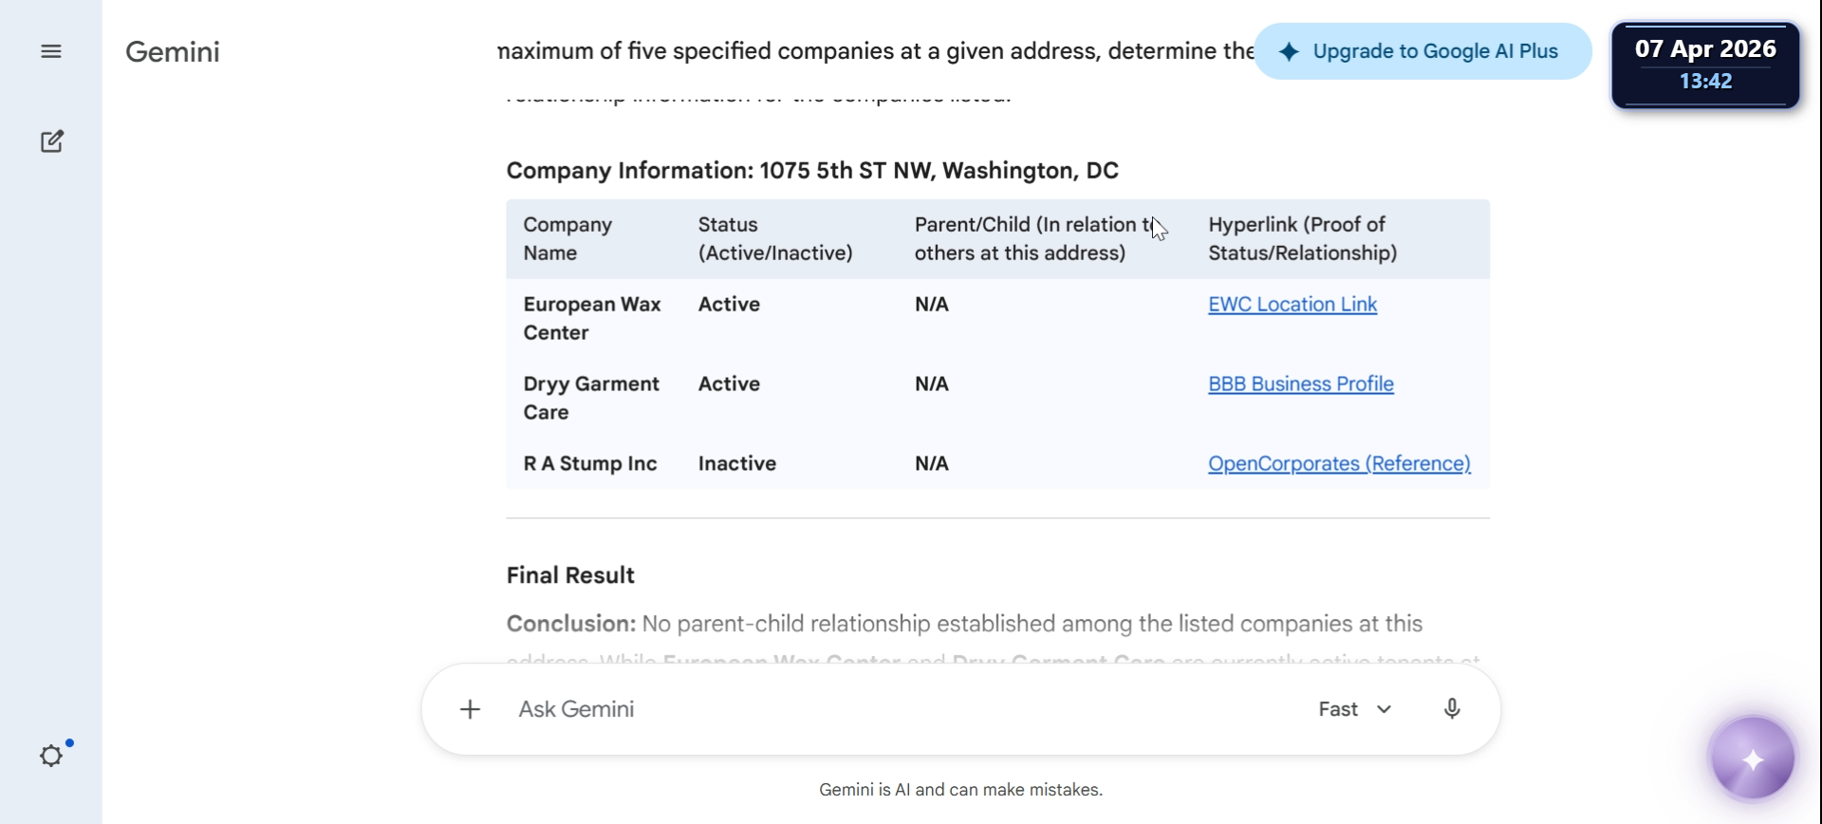The height and width of the screenshot is (824, 1822).
Task: Click the sparkle icon on Upgrade button
Action: (1289, 52)
